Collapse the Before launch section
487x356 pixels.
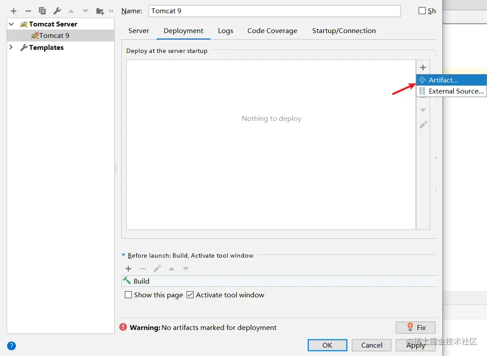(x=124, y=255)
